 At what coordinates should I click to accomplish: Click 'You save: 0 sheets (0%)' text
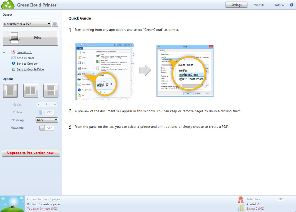click(42, 209)
